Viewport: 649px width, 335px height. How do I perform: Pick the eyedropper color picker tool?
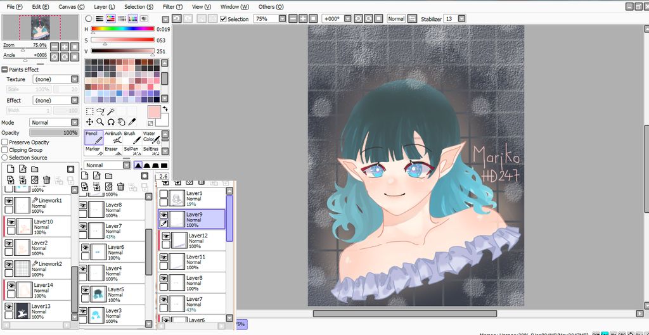pos(132,122)
